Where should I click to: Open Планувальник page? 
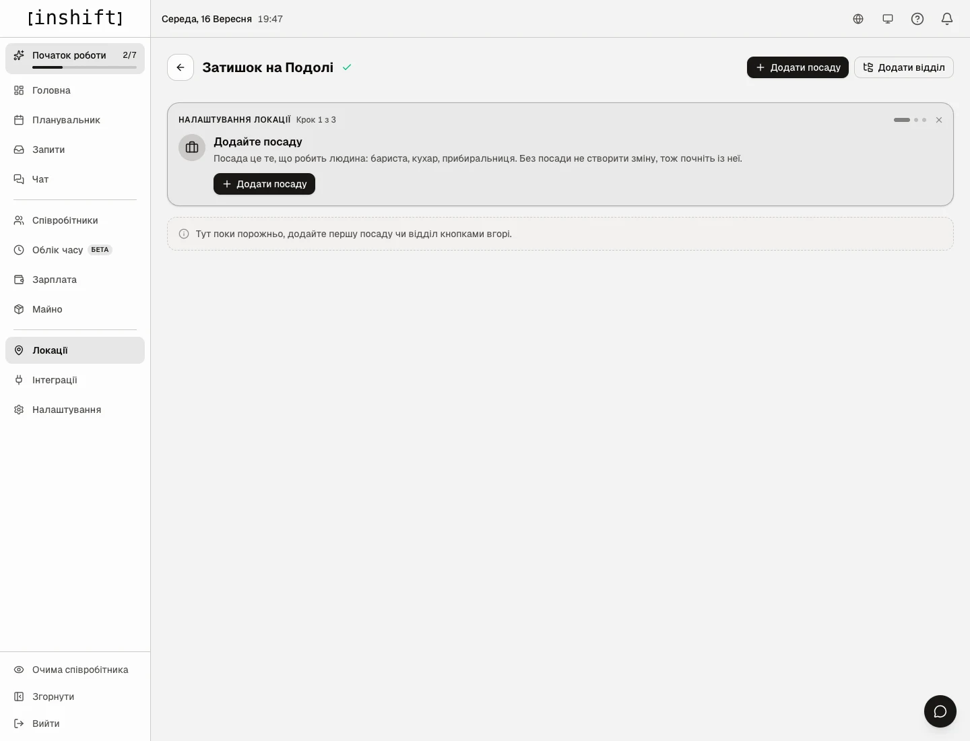tap(75, 120)
